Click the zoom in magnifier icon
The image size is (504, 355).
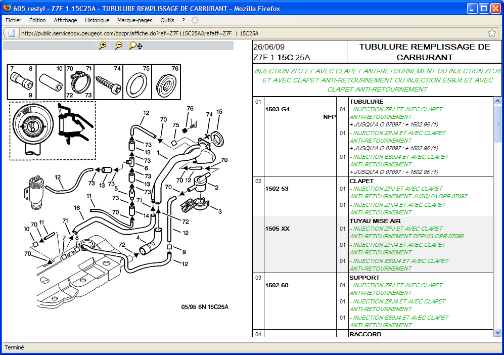click(103, 46)
